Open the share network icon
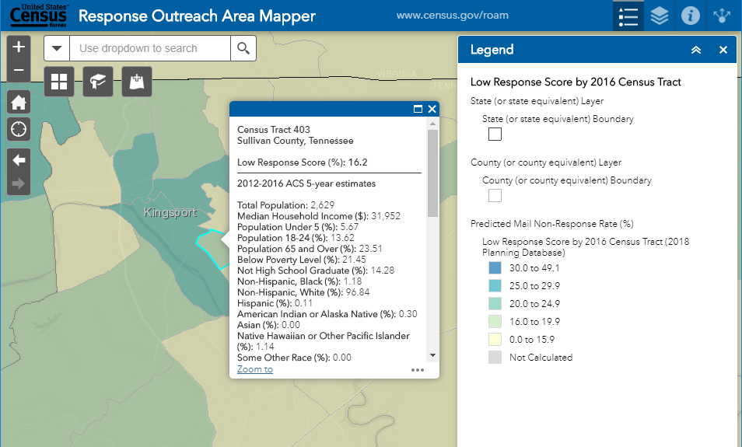742x447 pixels. 722,16
